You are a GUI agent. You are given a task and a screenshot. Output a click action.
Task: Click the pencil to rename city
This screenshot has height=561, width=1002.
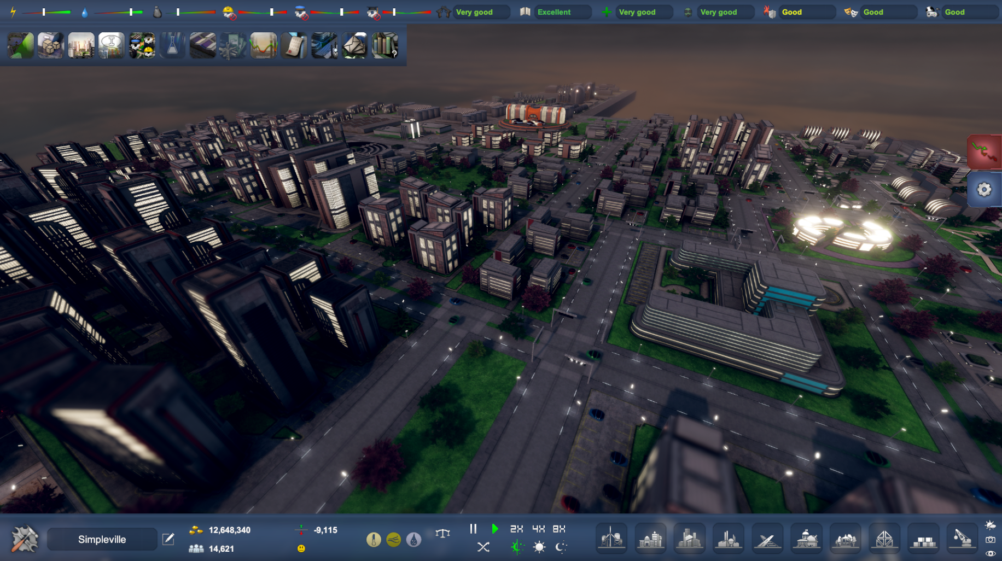168,539
